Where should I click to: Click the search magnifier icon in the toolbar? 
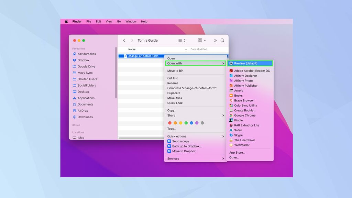pos(222,40)
